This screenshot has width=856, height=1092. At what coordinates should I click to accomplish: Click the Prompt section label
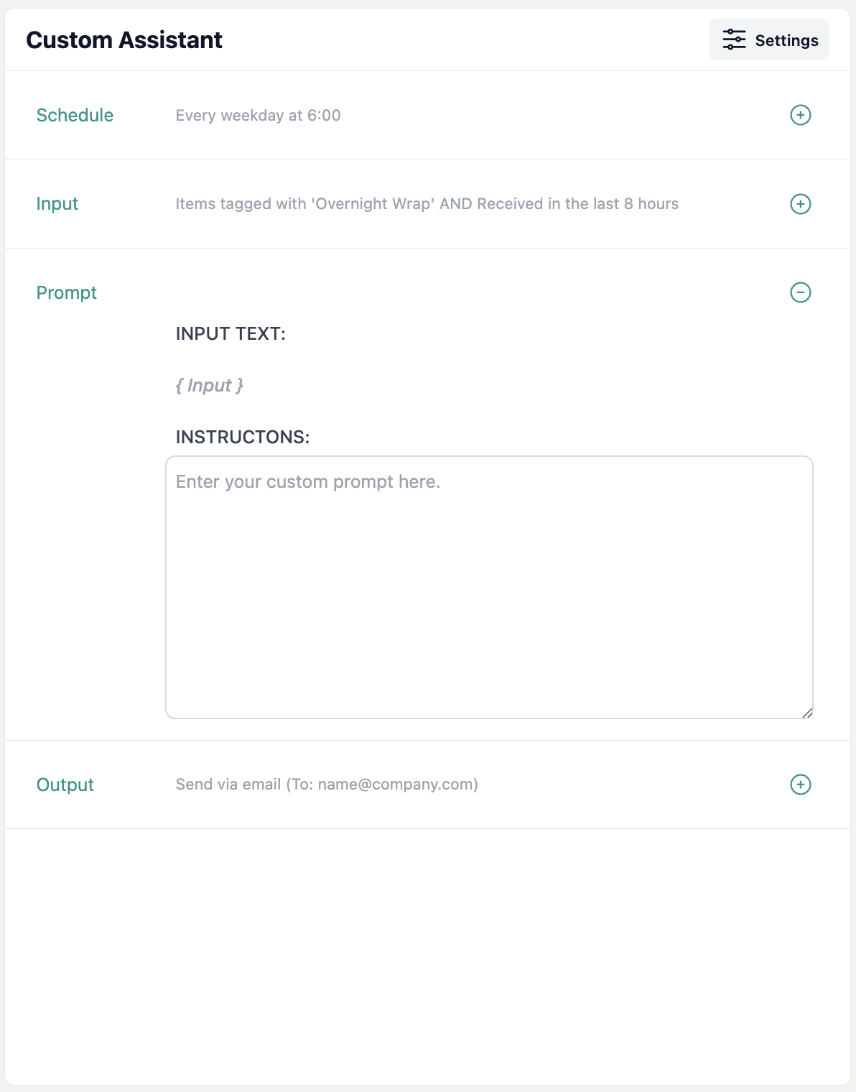pyautogui.click(x=66, y=292)
